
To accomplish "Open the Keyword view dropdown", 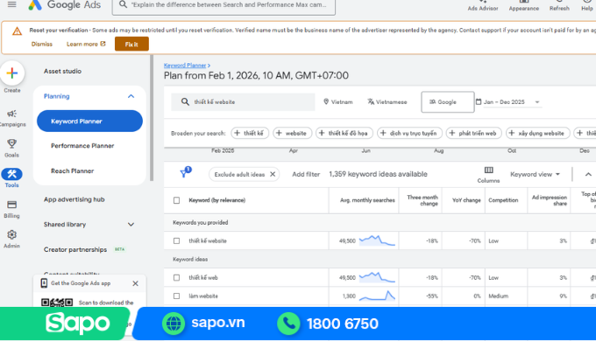I will click(x=536, y=174).
